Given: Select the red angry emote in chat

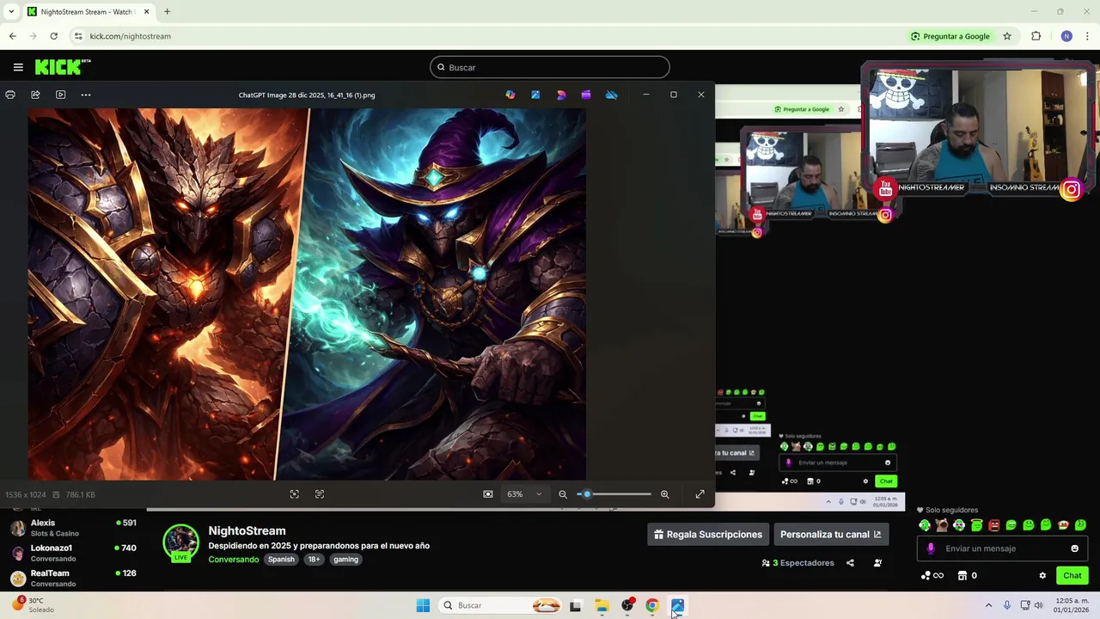Looking at the screenshot, I should pos(994,525).
